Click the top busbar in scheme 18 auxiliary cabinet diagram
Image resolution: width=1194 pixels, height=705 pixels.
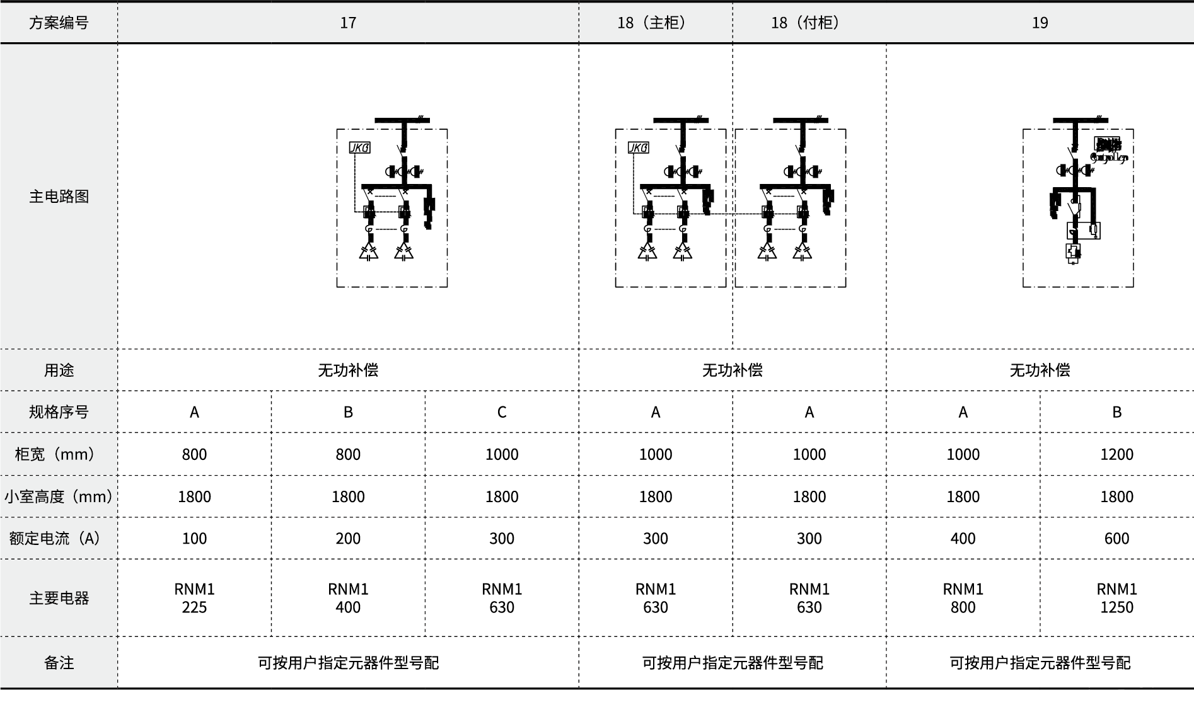(x=801, y=120)
